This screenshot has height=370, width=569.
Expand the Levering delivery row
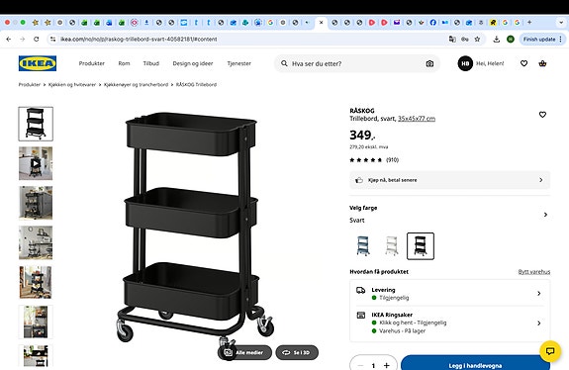pos(450,293)
